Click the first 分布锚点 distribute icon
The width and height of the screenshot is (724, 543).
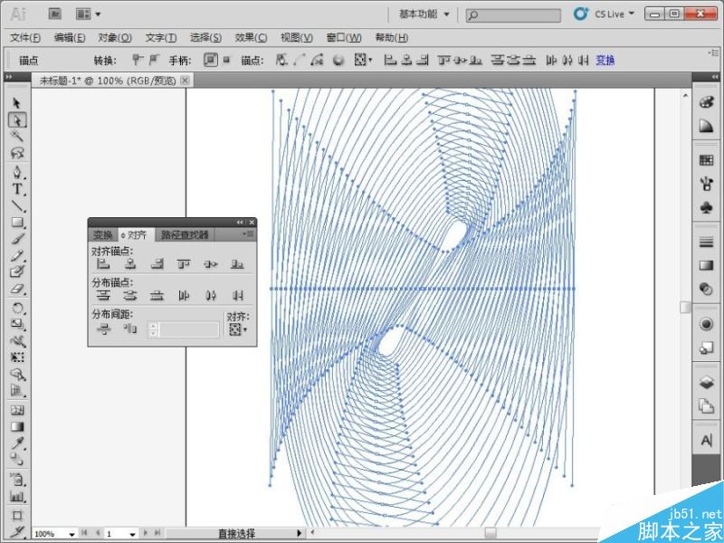point(103,295)
